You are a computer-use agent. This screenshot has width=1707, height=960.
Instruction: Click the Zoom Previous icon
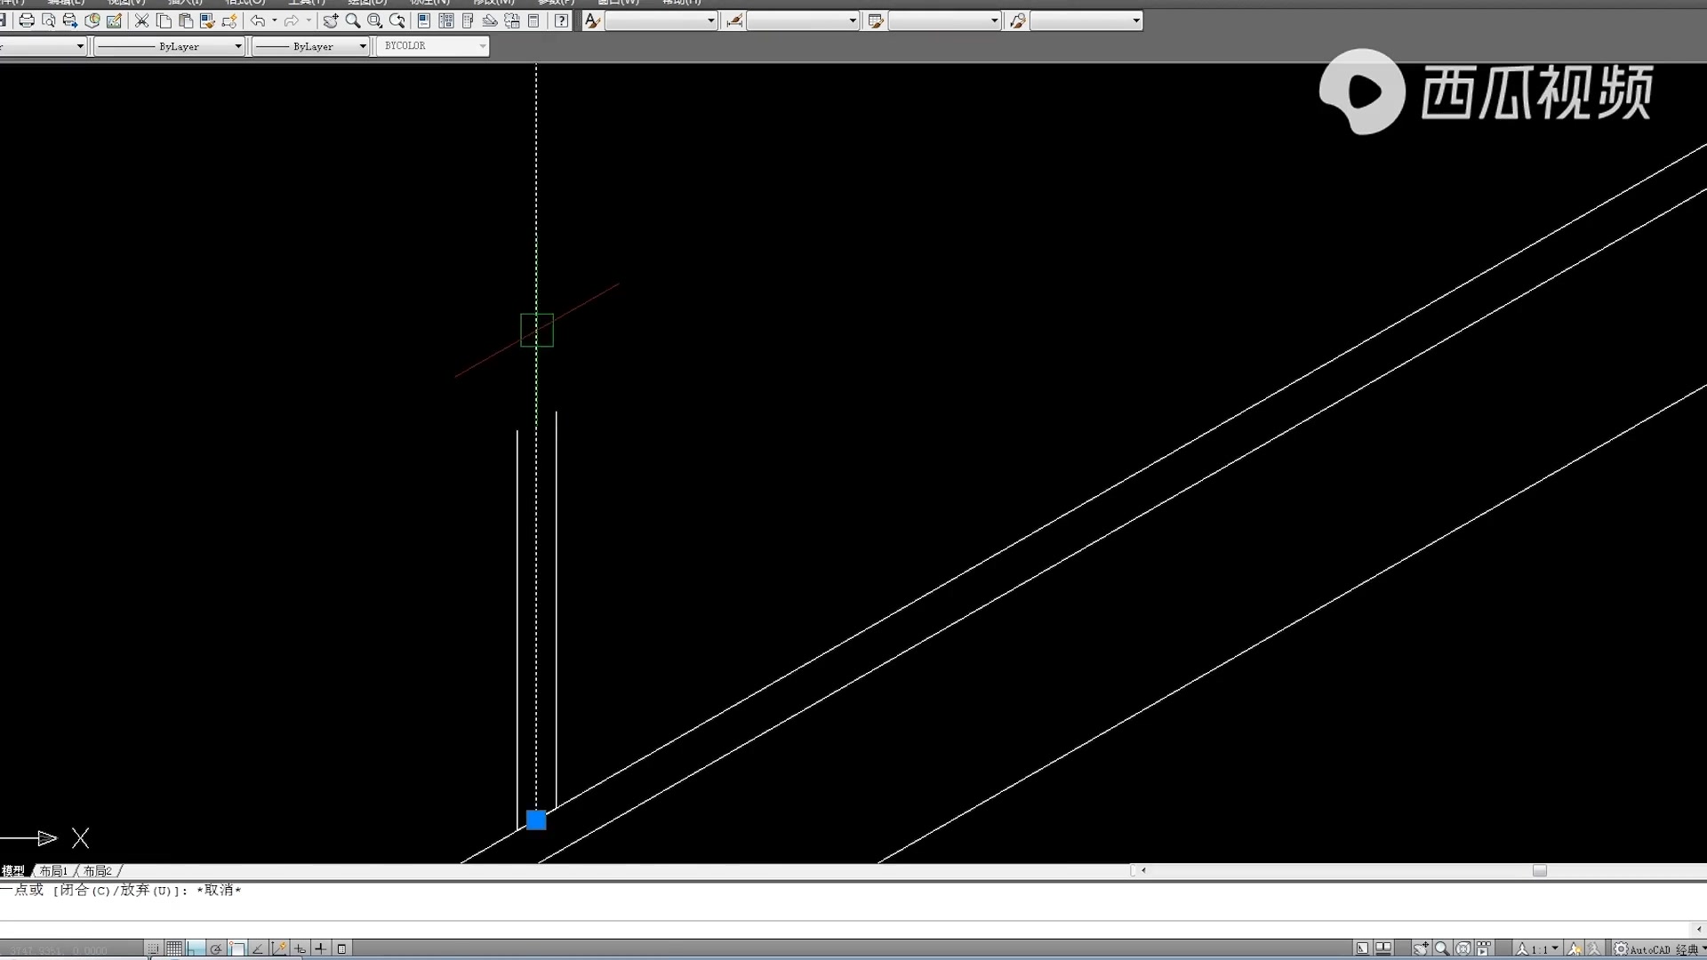(x=397, y=20)
